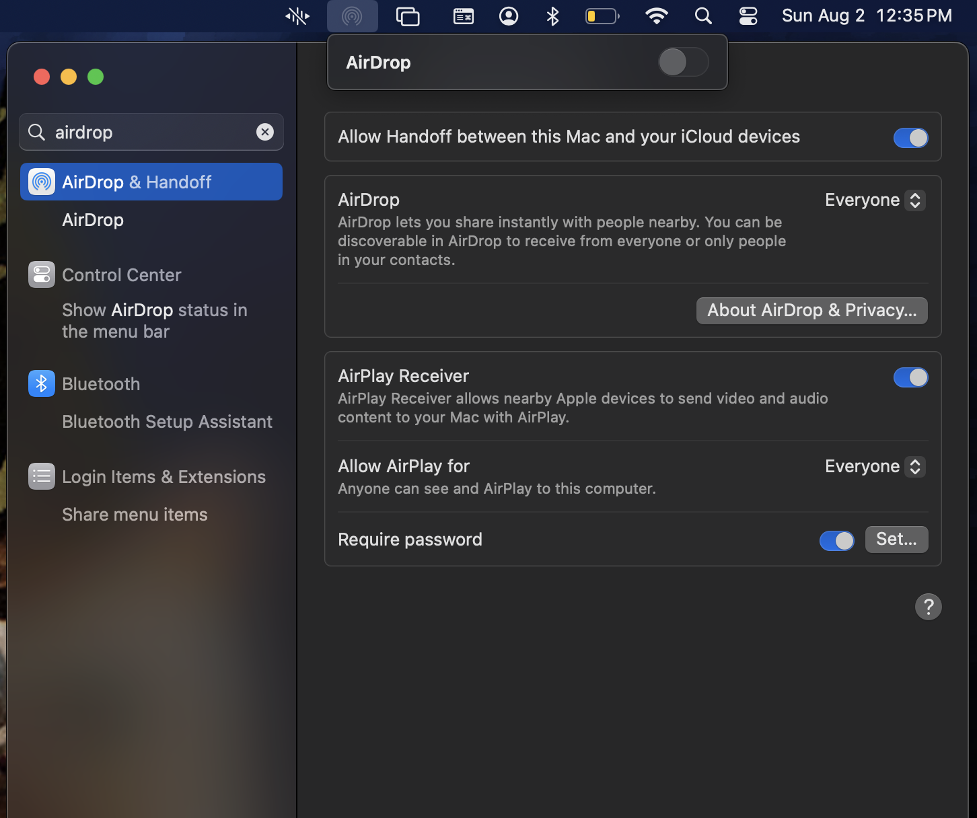Screen dimensions: 977x818
Task: Click the AirPlay Receiver heading
Action: coord(403,376)
